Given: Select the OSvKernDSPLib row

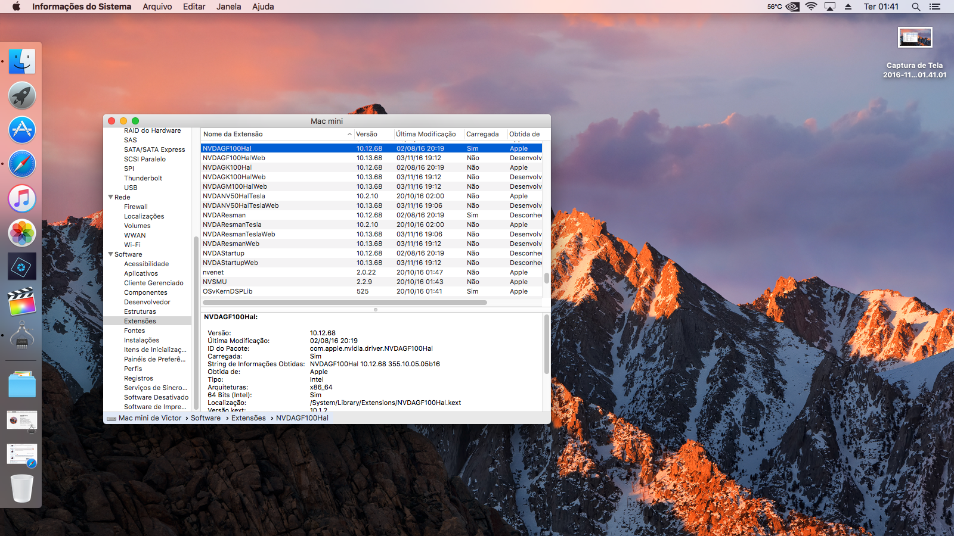Looking at the screenshot, I should 371,291.
